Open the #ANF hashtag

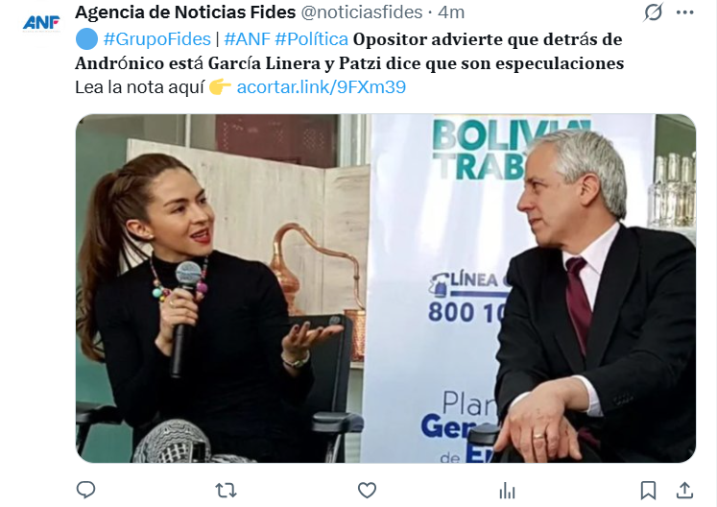click(x=247, y=39)
